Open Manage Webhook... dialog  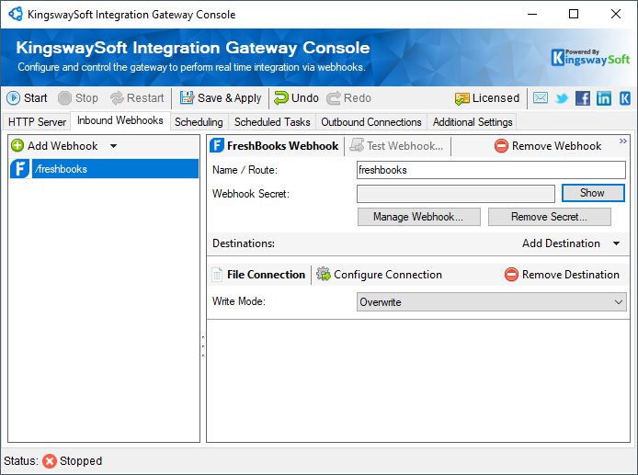tap(418, 217)
